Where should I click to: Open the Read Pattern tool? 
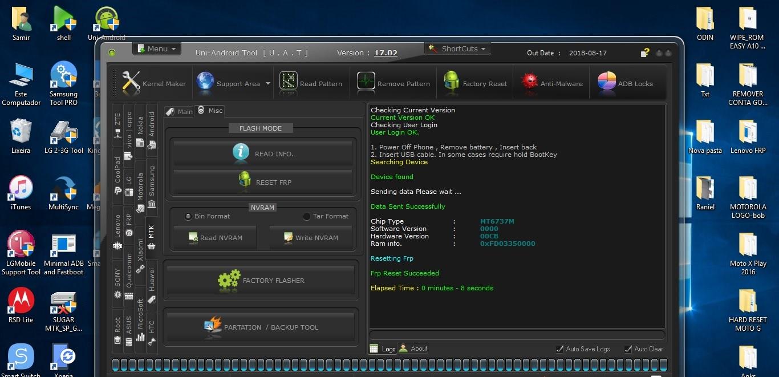click(x=311, y=83)
